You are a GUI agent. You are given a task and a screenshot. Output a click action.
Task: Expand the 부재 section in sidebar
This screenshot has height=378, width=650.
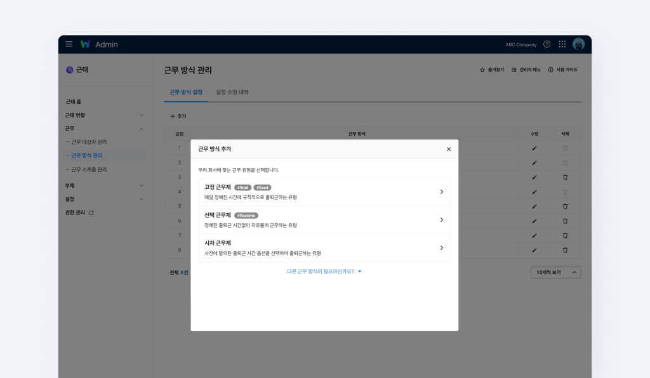143,185
